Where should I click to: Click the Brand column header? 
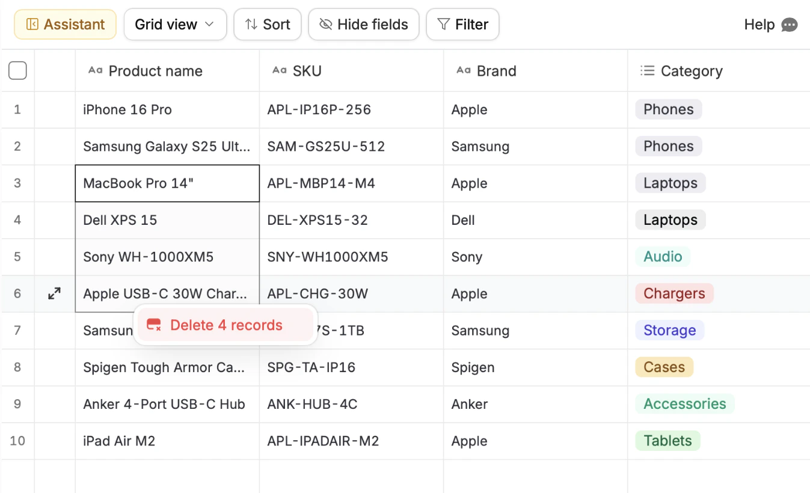(535, 71)
